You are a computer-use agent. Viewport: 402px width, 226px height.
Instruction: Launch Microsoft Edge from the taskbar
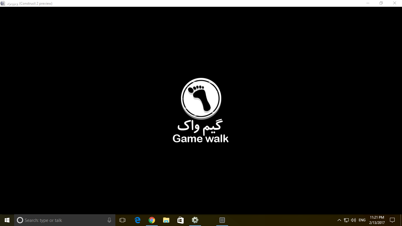coord(137,220)
